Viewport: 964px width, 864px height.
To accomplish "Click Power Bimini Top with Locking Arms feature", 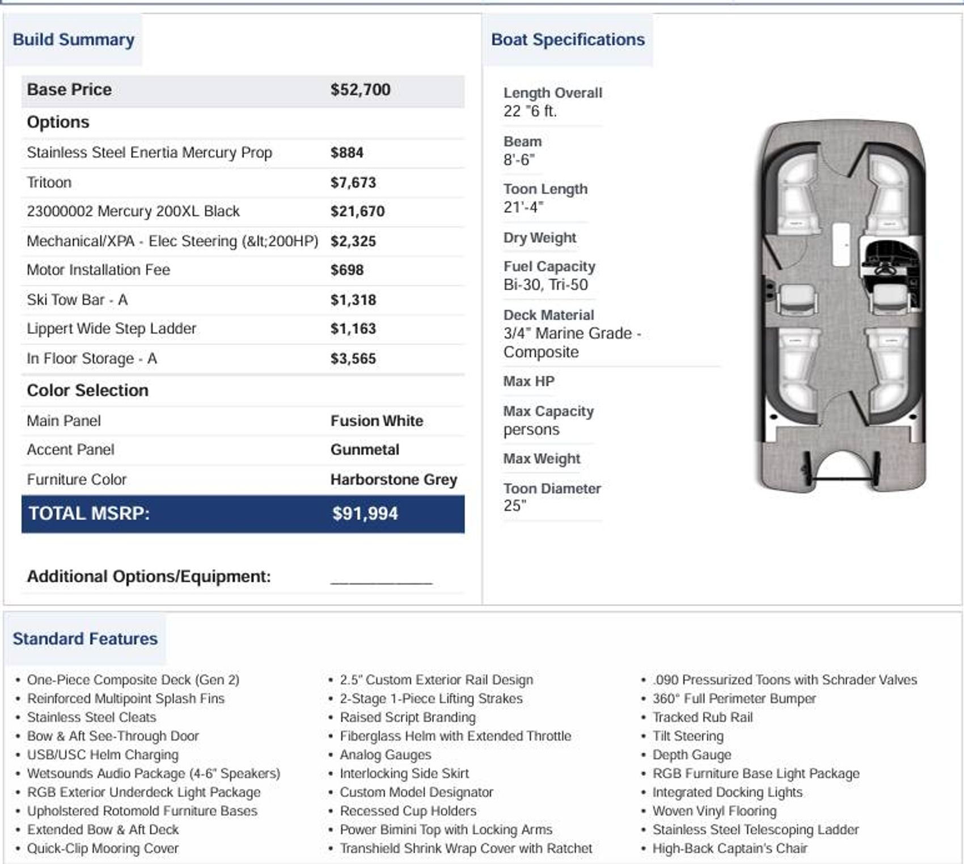I will point(446,829).
